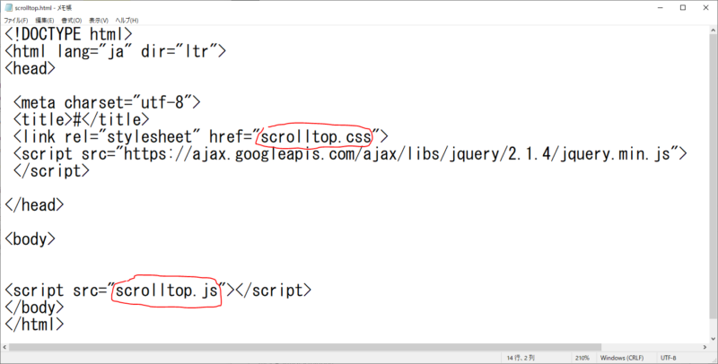Click the jquery.min.js script URL
718x364 pixels.
point(397,153)
